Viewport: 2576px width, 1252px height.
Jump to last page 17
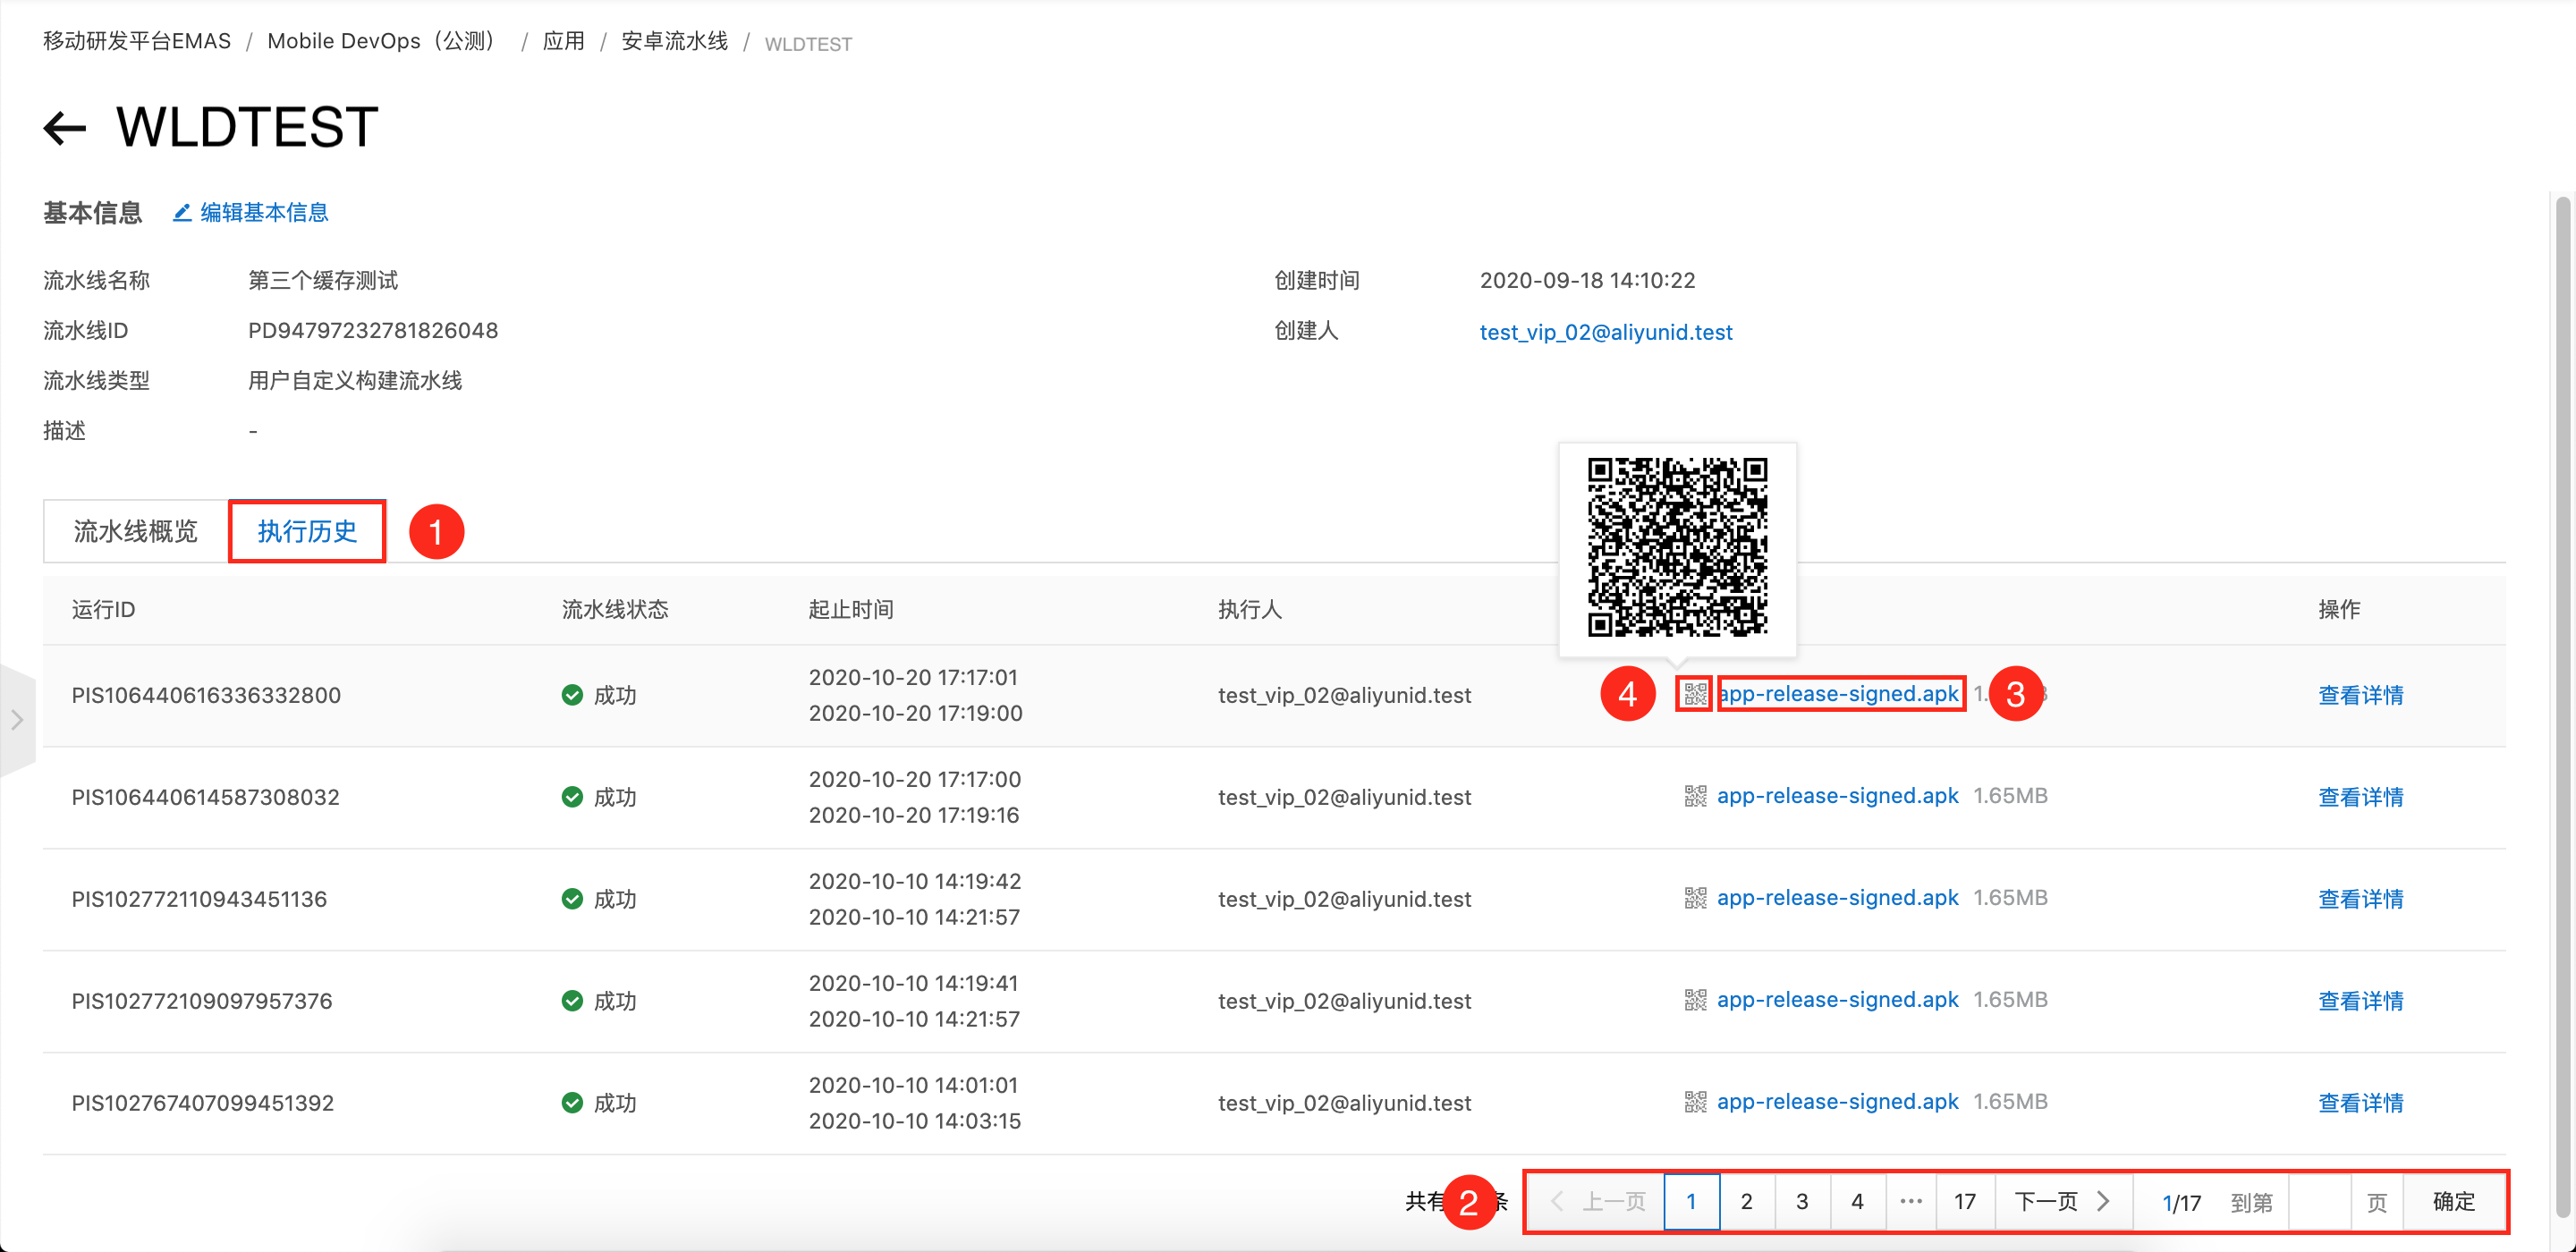1965,1201
